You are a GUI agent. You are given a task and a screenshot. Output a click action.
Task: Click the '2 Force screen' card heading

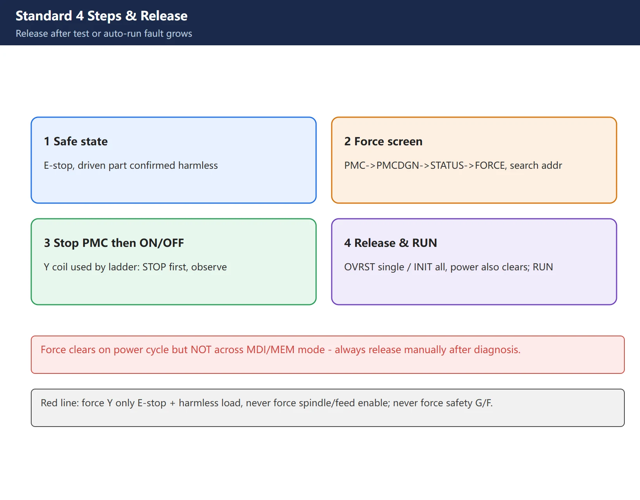[x=383, y=141]
